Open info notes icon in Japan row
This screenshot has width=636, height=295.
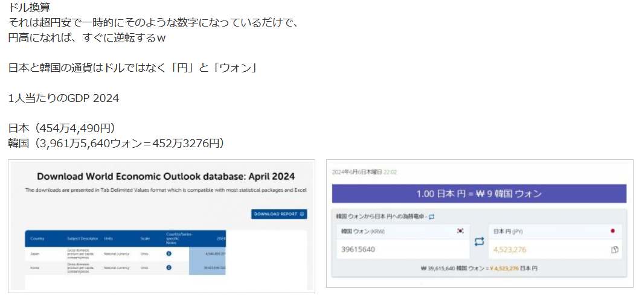point(169,253)
